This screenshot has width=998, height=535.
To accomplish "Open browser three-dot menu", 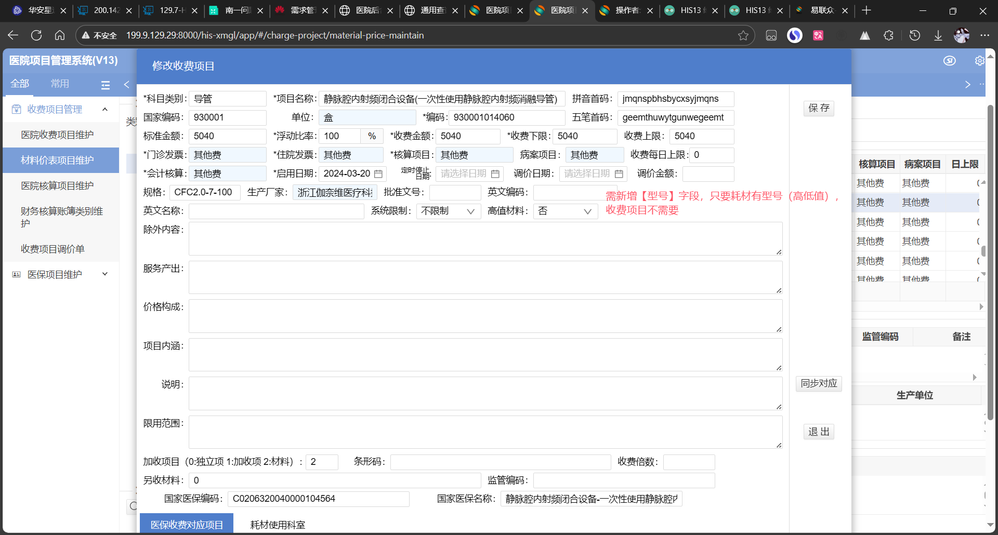I will [985, 35].
